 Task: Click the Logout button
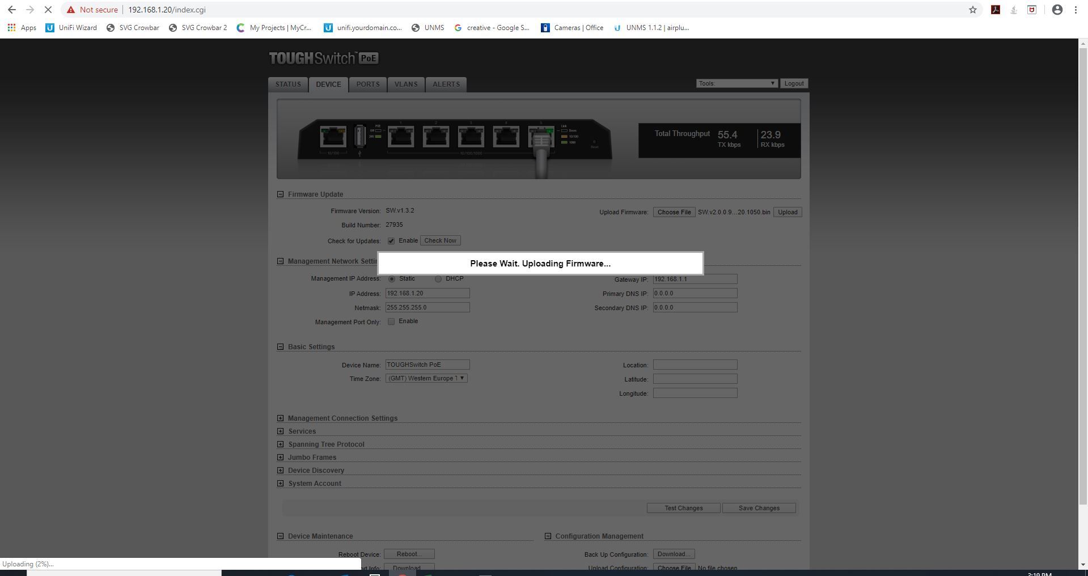click(794, 83)
